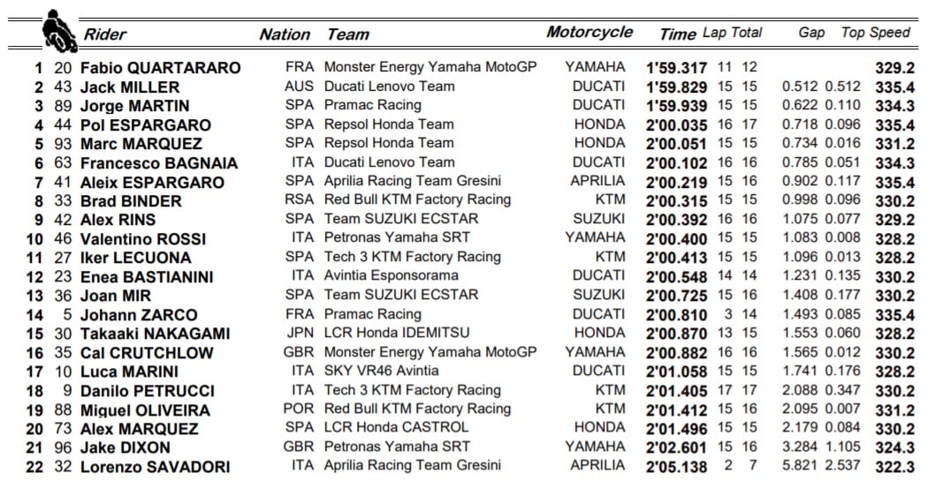Viewport: 927px width, 488px height.
Task: Click the fastest lap time 1'59.317
Action: [676, 68]
